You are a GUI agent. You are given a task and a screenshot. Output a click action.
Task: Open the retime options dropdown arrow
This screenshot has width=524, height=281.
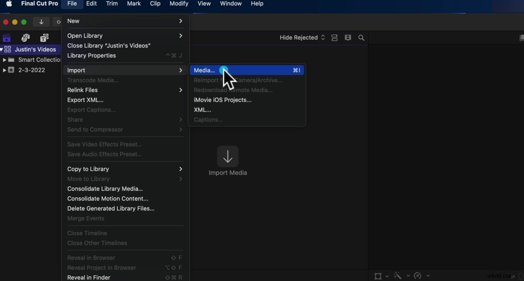point(428,276)
